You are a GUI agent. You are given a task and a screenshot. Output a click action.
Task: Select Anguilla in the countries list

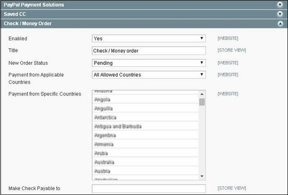[103, 109]
